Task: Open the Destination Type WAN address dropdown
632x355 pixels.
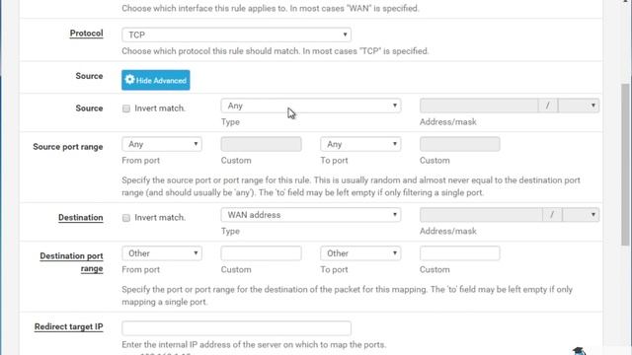Action: click(x=311, y=215)
